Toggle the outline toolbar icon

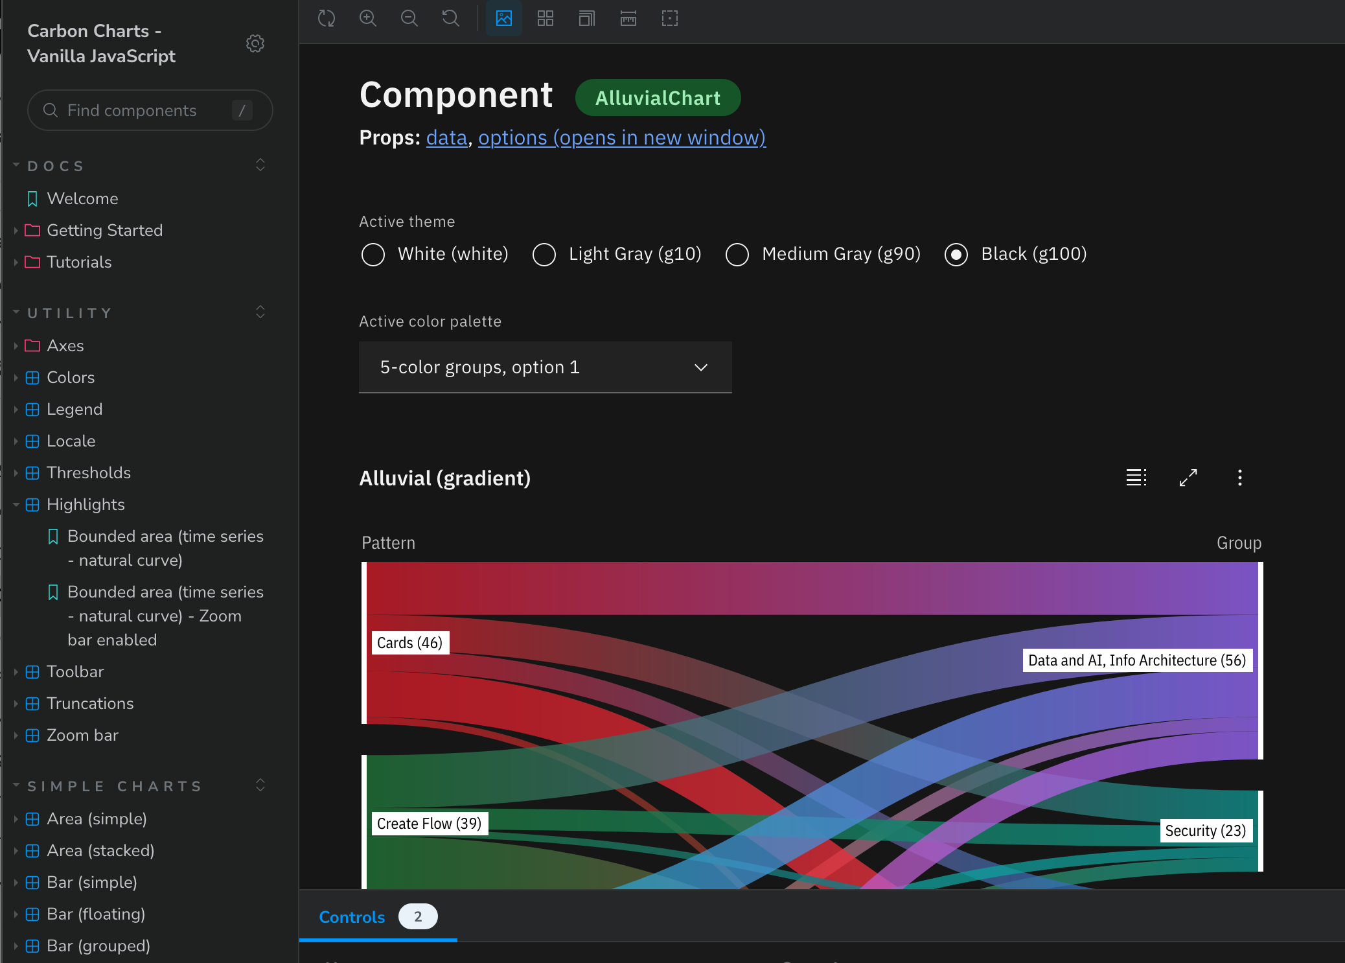pyautogui.click(x=670, y=18)
